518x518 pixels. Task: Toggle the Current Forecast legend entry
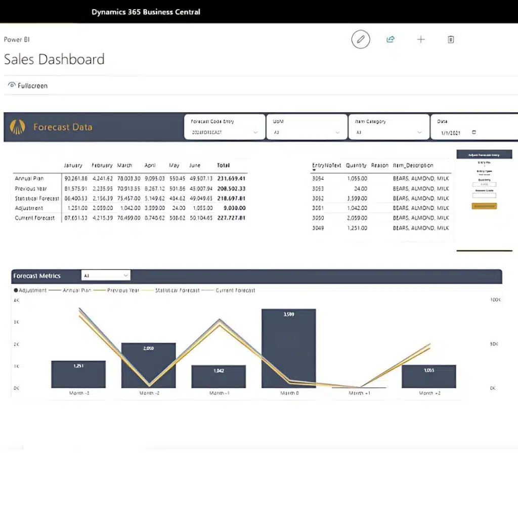pyautogui.click(x=234, y=290)
